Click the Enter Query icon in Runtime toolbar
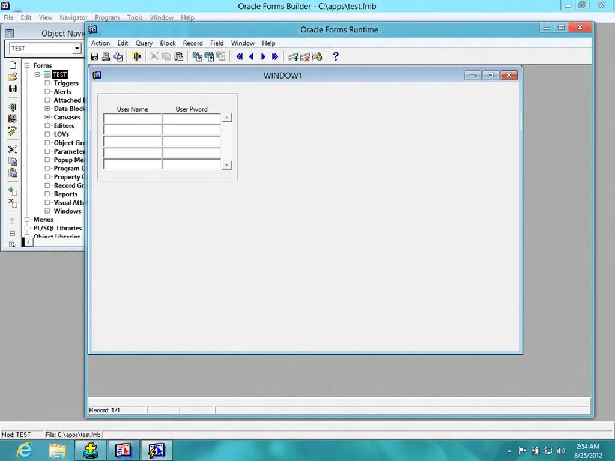Screen dimensions: 615x461 tap(197, 56)
